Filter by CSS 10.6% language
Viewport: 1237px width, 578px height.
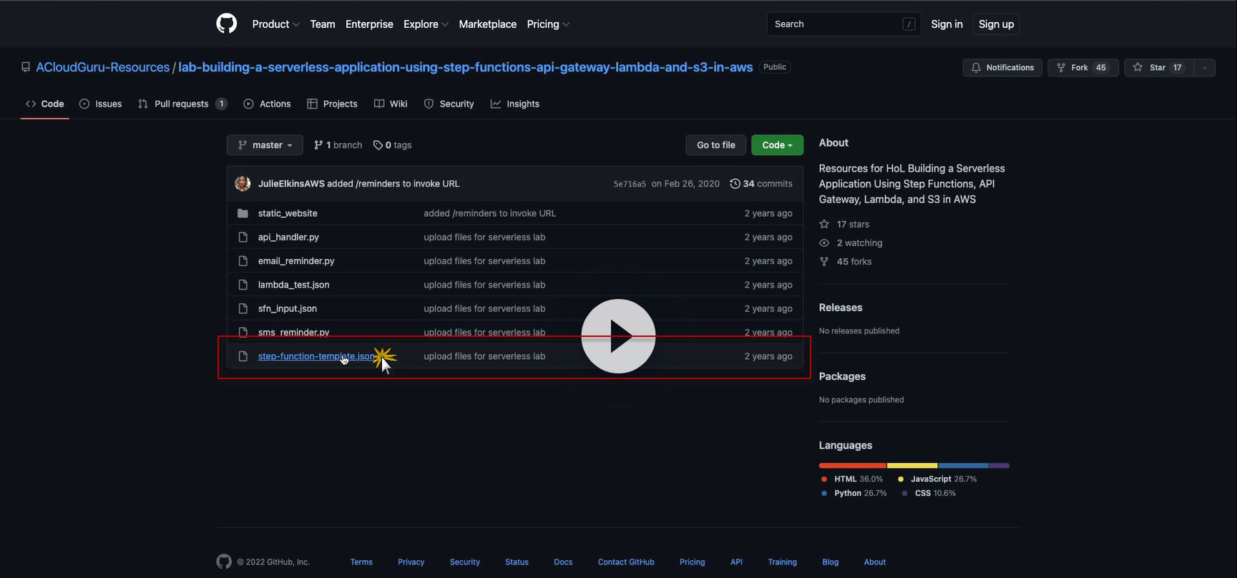[x=929, y=494]
